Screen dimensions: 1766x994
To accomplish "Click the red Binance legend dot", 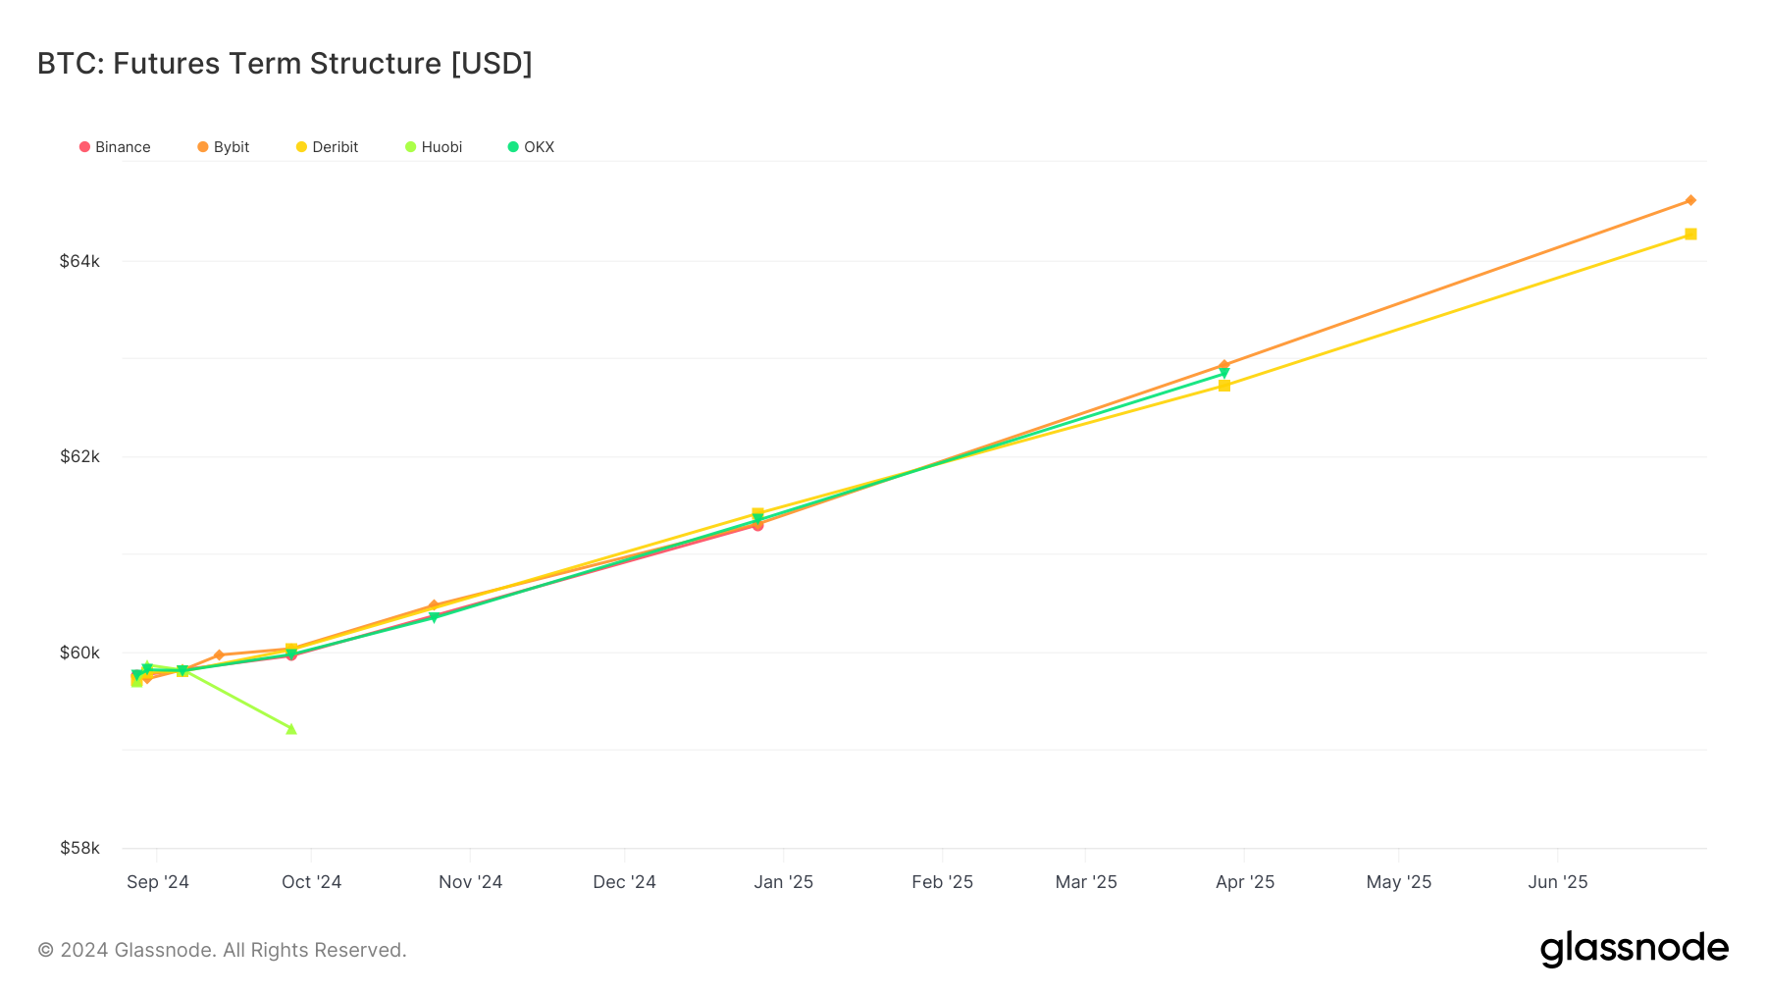I will pos(84,146).
